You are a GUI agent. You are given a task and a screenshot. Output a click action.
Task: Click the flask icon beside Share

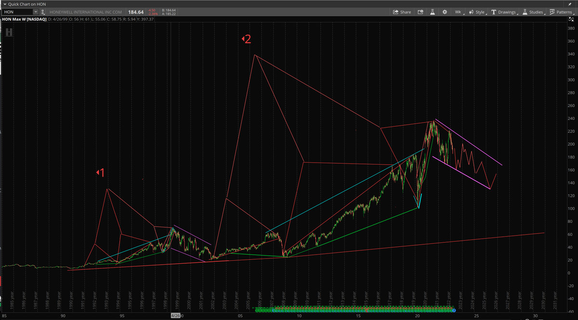432,12
